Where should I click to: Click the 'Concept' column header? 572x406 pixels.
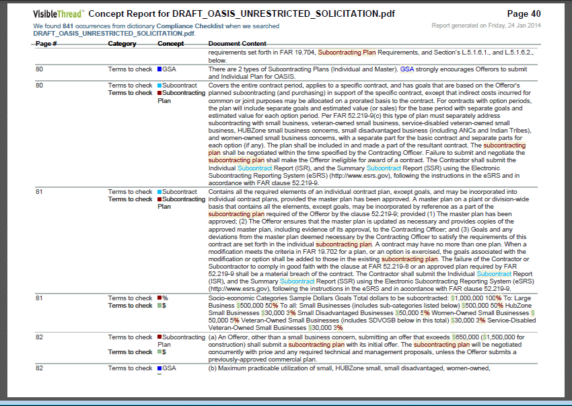(171, 44)
